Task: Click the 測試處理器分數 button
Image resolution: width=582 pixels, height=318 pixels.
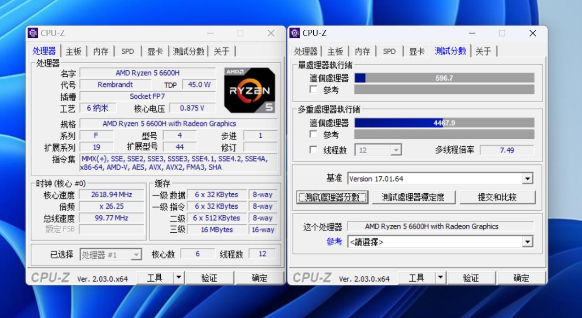Action: tap(332, 197)
